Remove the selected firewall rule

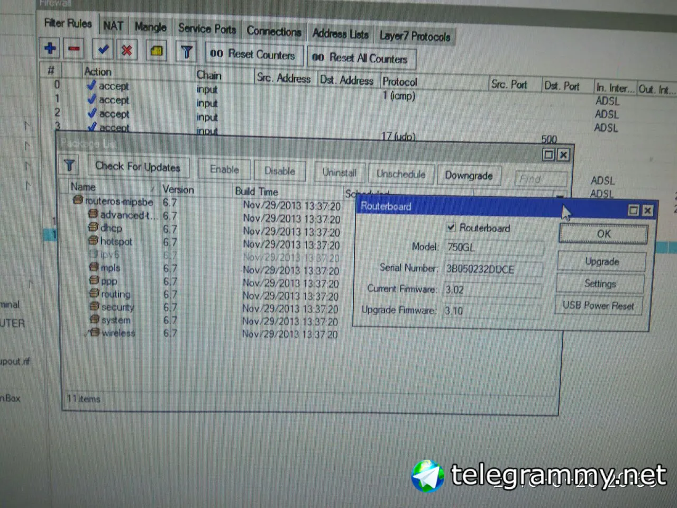pyautogui.click(x=74, y=49)
